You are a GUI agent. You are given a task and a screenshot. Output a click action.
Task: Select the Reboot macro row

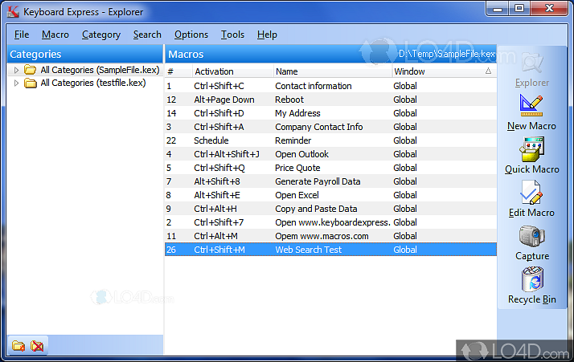click(x=330, y=100)
